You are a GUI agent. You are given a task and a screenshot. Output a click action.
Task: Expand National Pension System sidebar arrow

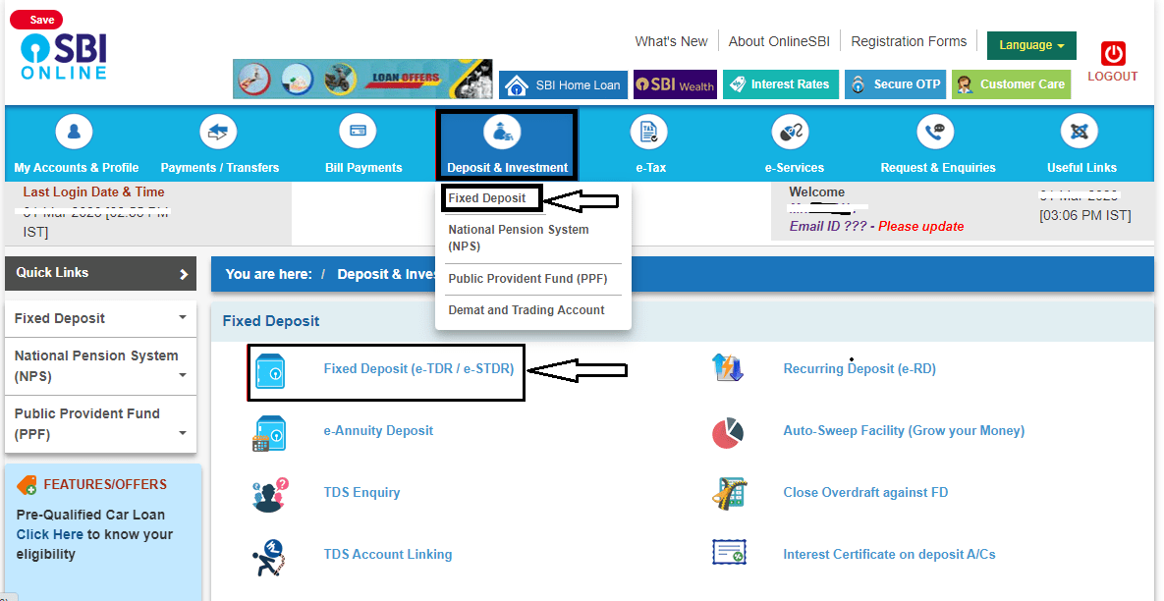pyautogui.click(x=183, y=375)
